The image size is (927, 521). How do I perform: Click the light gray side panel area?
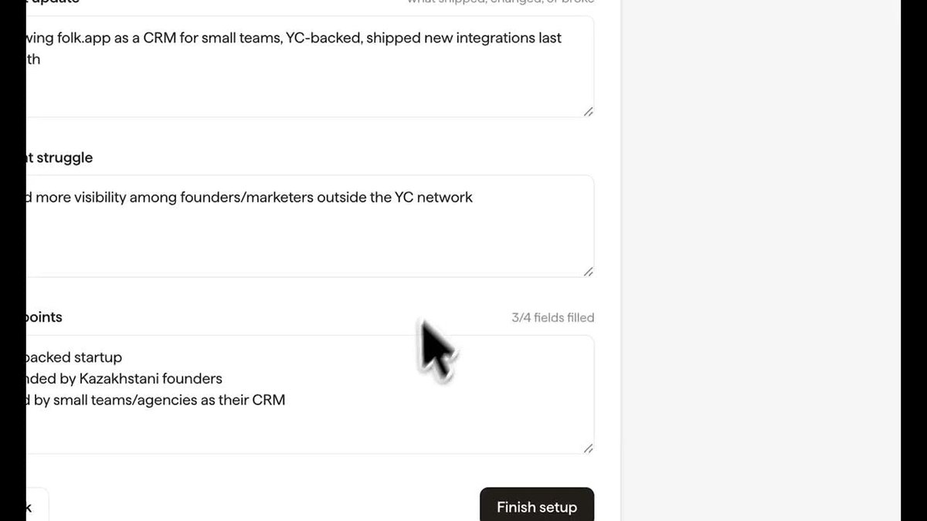(x=761, y=260)
